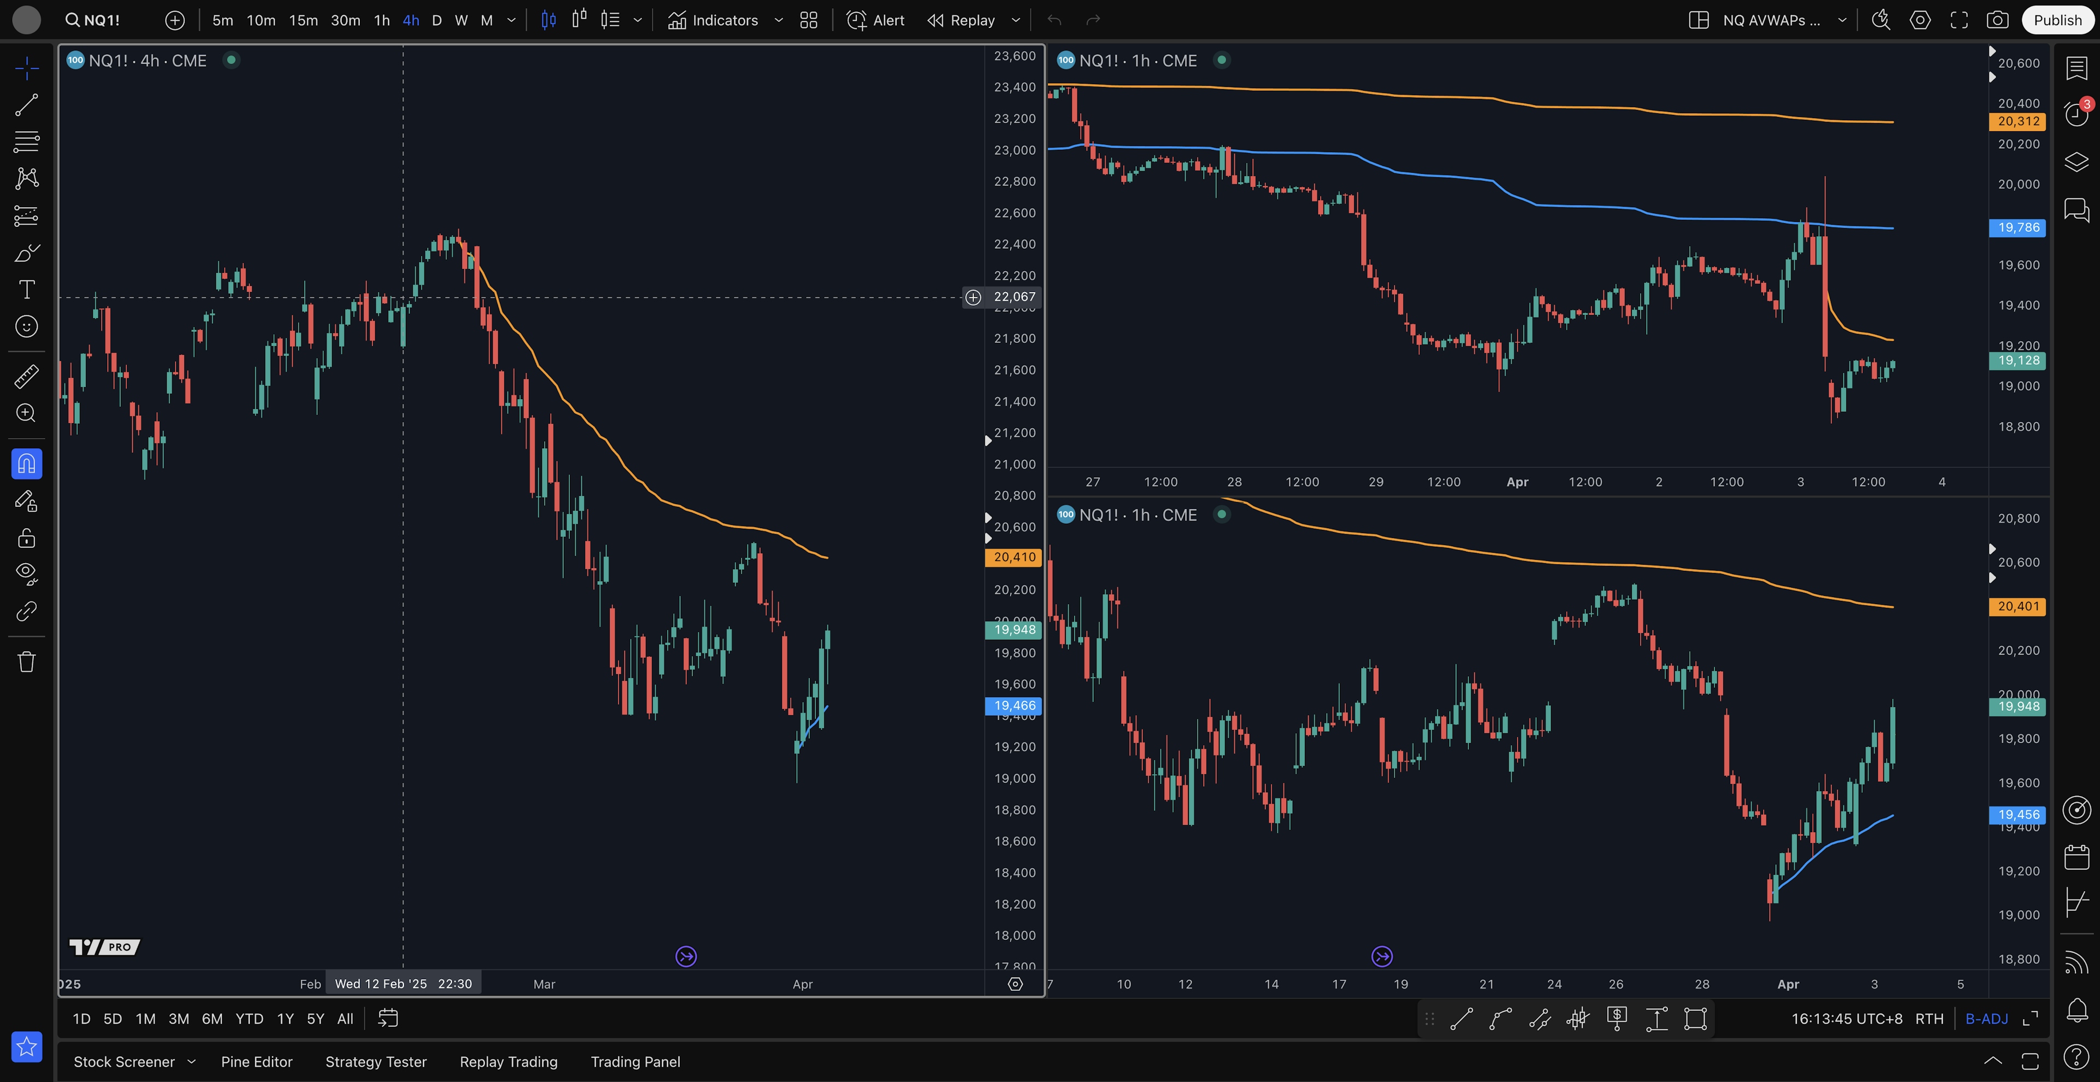Click the orange 20,410 price label
This screenshot has width=2100, height=1082.
point(1014,557)
